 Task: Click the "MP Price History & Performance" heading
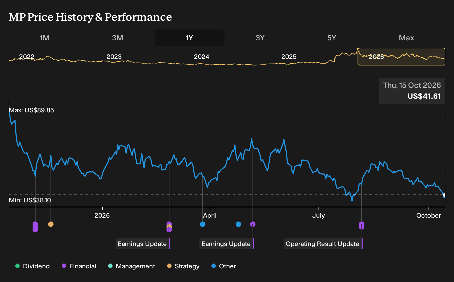point(90,17)
